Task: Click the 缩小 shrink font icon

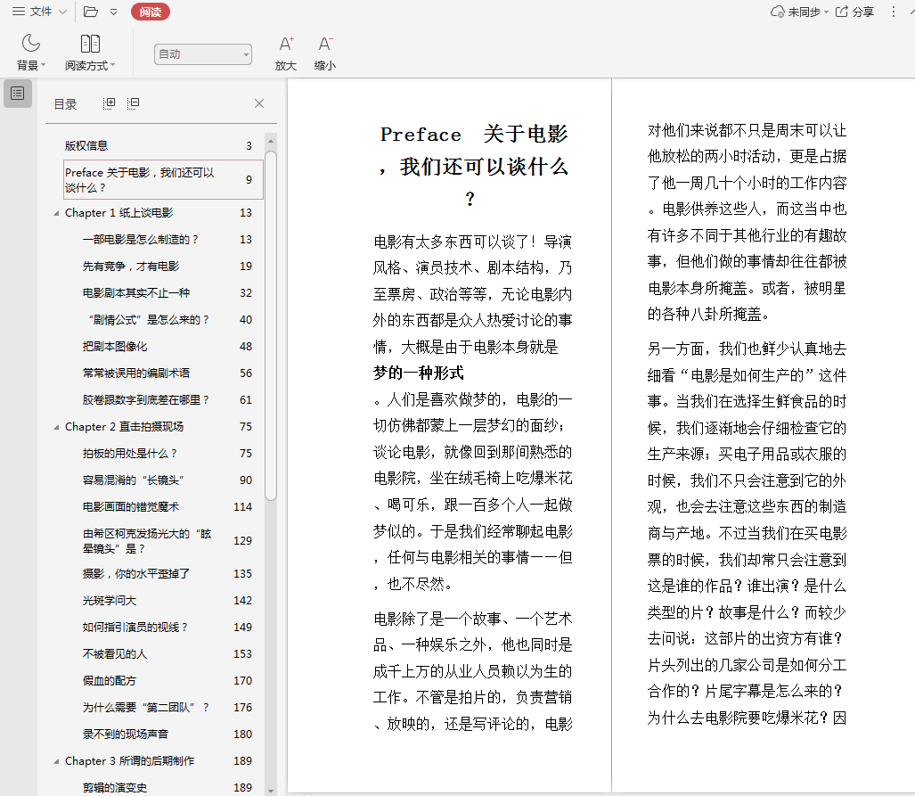Action: point(325,44)
